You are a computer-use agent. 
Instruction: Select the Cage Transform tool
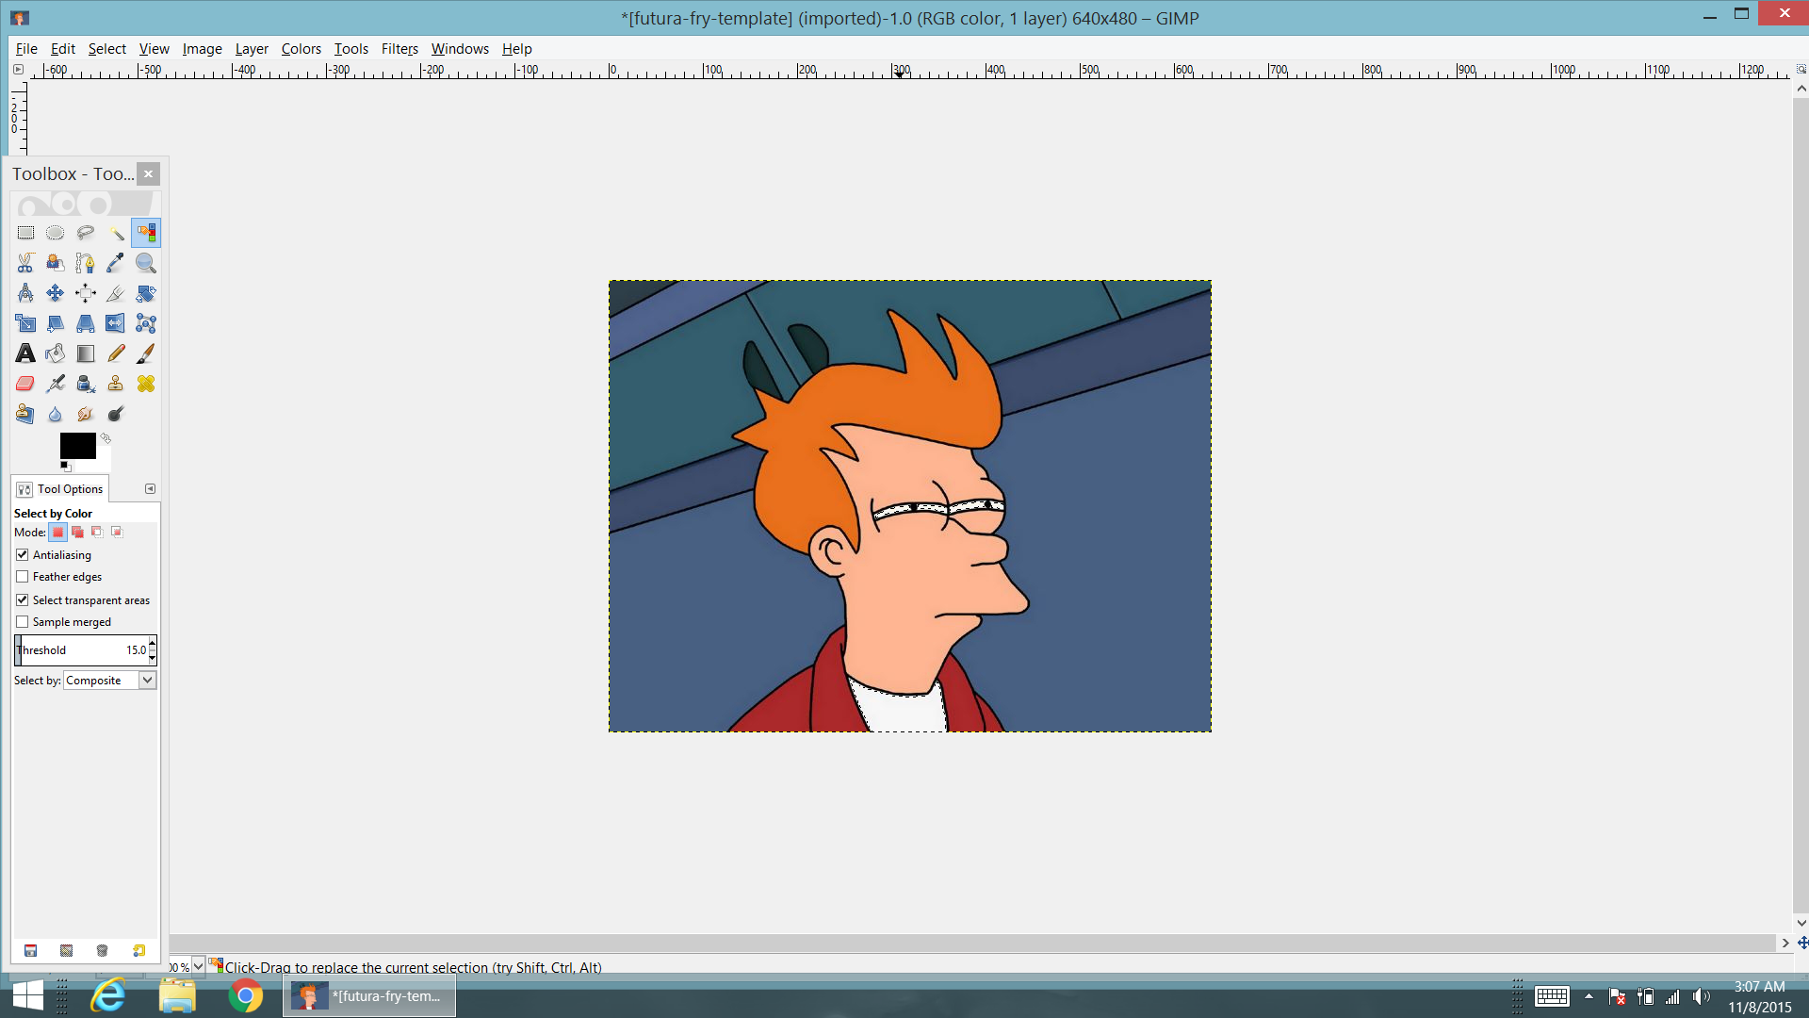click(146, 323)
